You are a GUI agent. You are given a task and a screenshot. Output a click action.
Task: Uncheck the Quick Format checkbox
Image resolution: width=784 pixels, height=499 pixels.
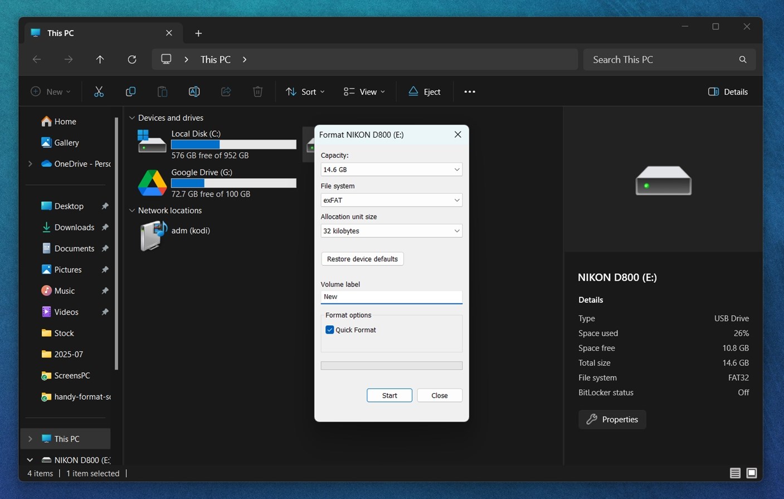(x=330, y=330)
